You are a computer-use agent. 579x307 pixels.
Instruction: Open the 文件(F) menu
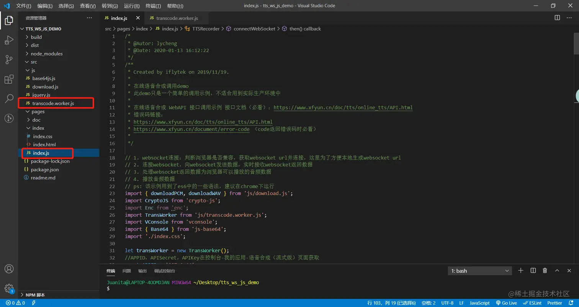23,6
